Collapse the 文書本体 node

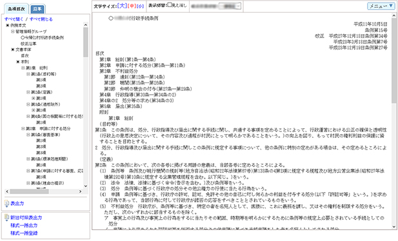pos(13,50)
